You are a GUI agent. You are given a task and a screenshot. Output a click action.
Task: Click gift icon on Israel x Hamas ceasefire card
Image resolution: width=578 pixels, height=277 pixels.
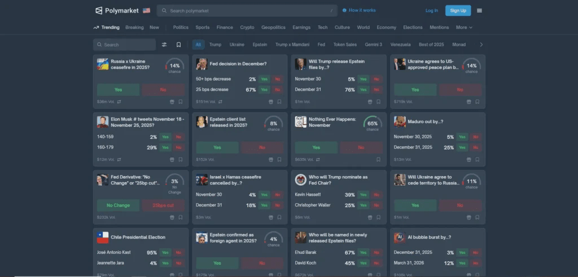click(x=271, y=217)
